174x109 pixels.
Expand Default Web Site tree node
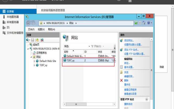pyautogui.click(x=34, y=61)
